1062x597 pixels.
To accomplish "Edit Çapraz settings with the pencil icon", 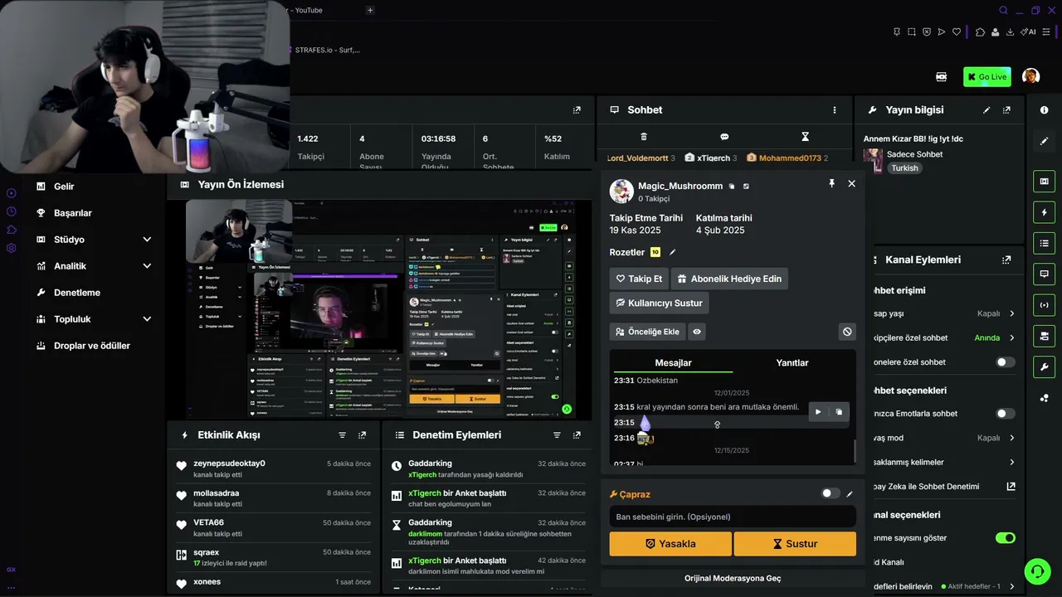I will tap(849, 494).
